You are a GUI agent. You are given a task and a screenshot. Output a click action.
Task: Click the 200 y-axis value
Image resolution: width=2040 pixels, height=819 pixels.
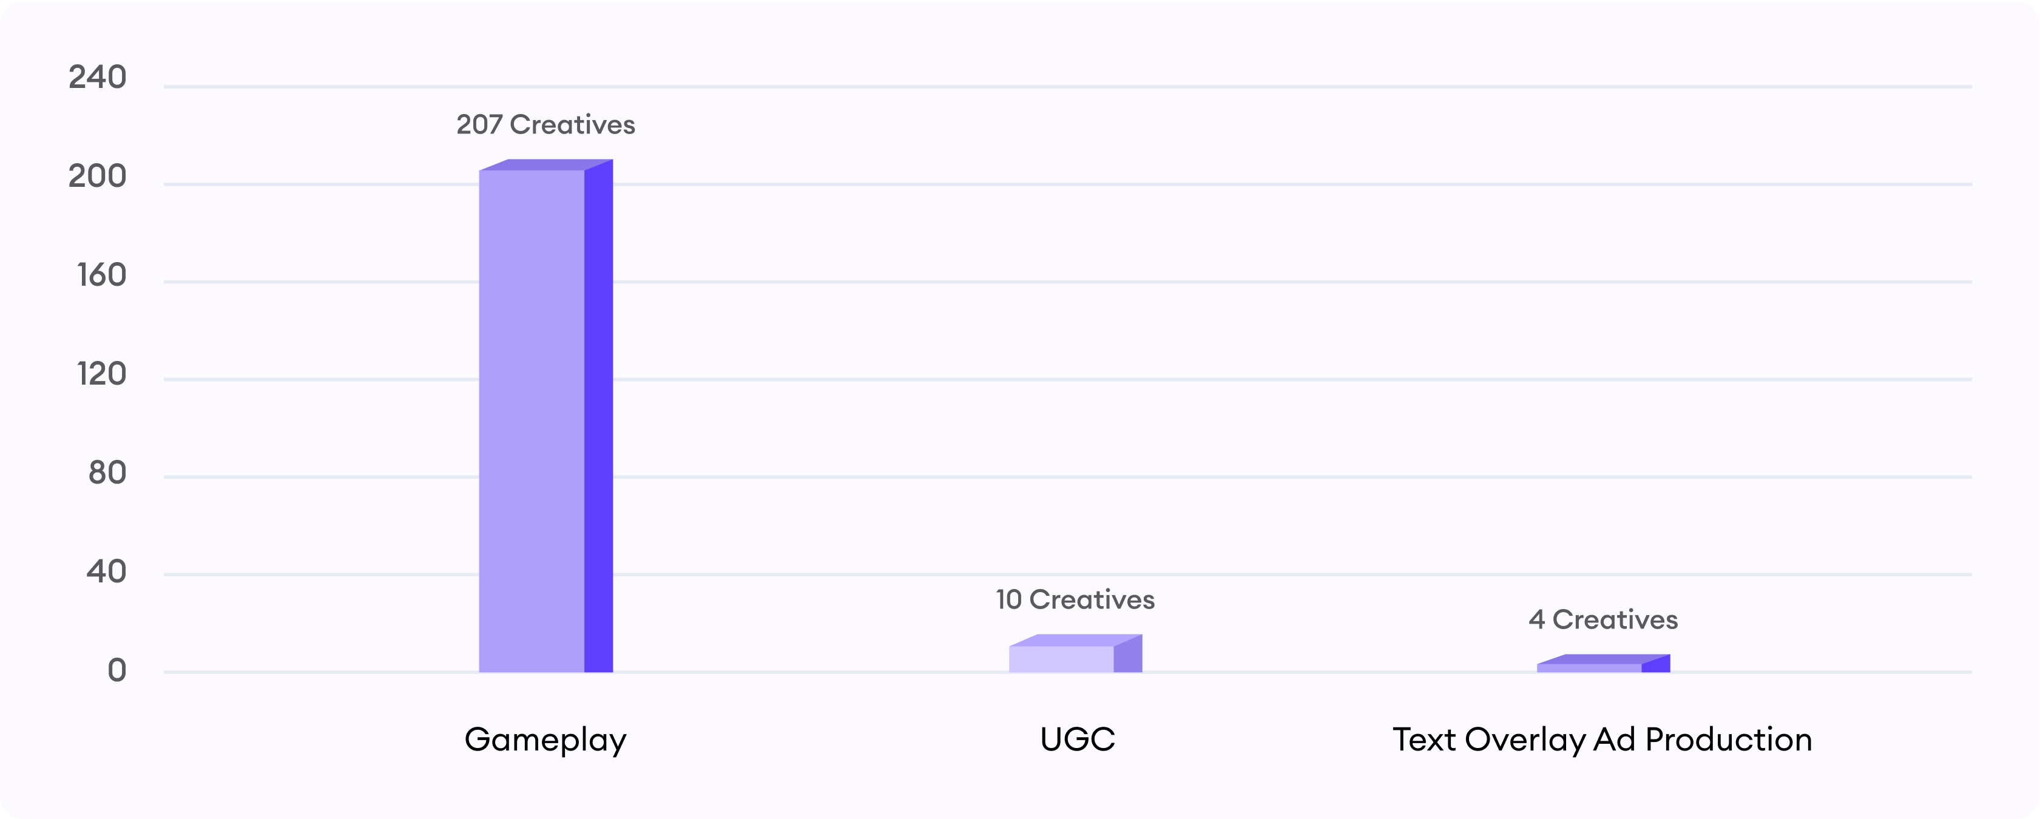[98, 176]
